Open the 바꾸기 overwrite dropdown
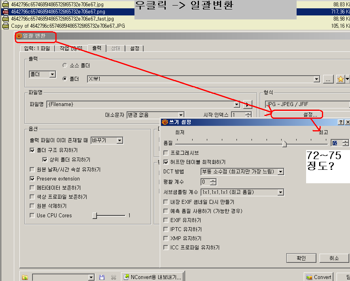The height and width of the screenshot is (281, 350). pos(120,140)
